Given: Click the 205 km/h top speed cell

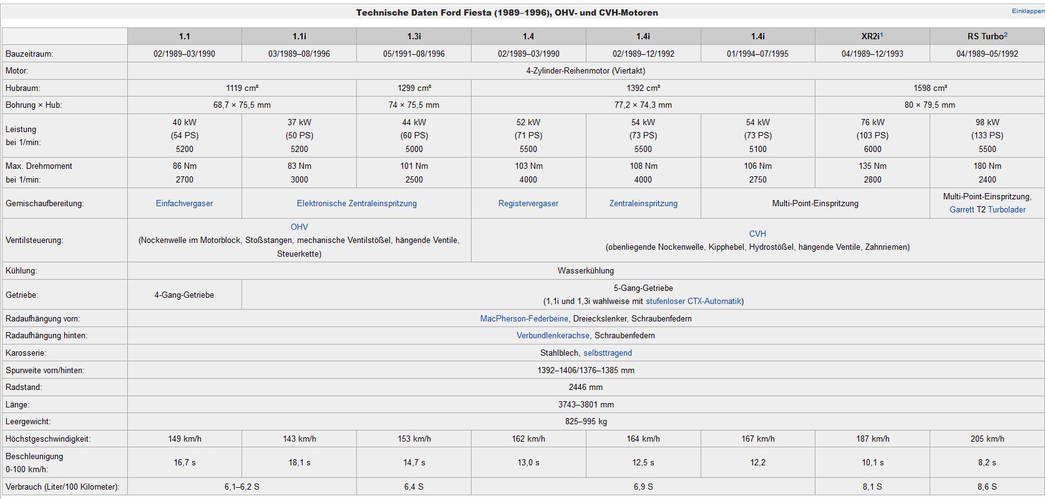Looking at the screenshot, I should click(x=987, y=439).
